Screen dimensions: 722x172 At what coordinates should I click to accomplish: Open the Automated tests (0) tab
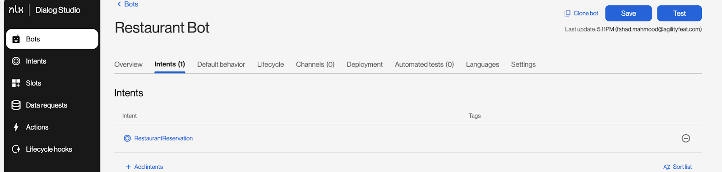(424, 64)
